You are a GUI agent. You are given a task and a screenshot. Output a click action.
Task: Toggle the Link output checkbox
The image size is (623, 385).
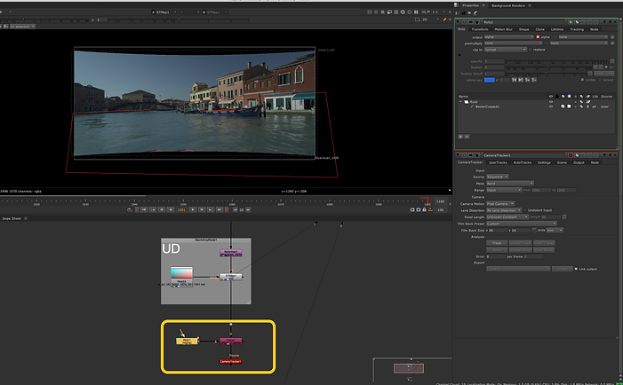(x=576, y=269)
